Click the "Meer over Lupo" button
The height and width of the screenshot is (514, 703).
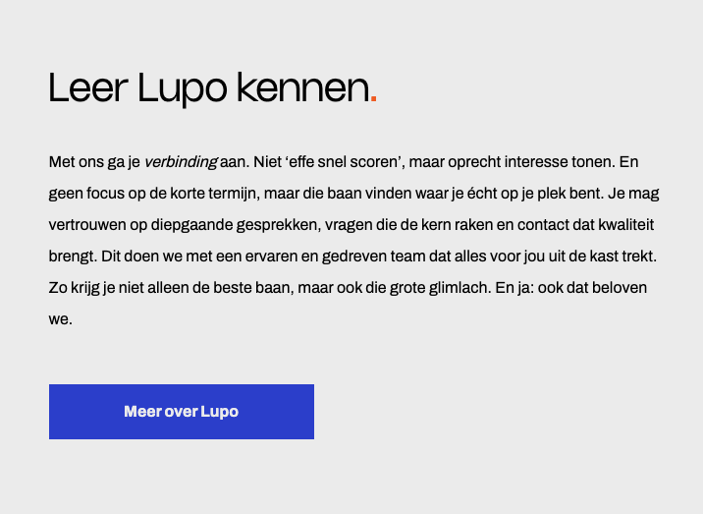click(x=182, y=412)
